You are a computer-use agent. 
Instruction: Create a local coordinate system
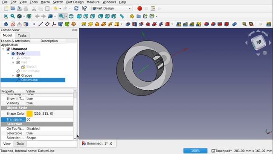[x=54, y=24]
